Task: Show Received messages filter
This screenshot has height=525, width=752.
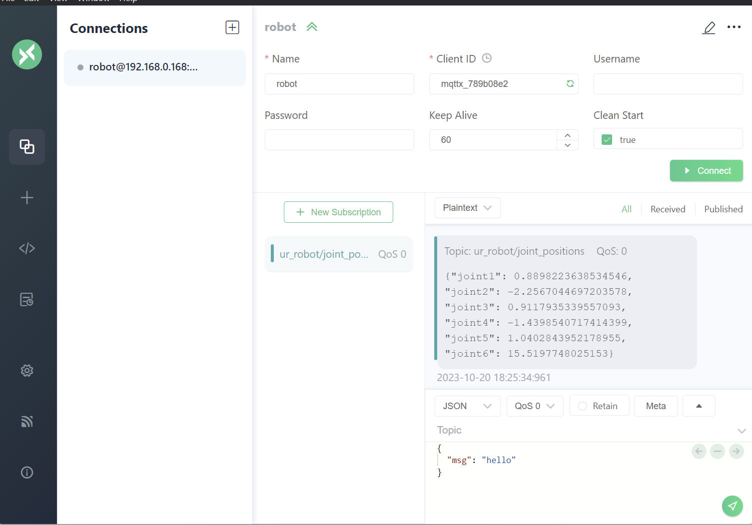Action: tap(668, 209)
